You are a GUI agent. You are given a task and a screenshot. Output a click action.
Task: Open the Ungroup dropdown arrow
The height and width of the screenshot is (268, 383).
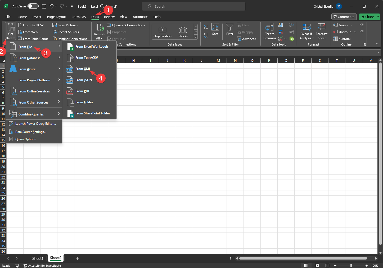[355, 32]
